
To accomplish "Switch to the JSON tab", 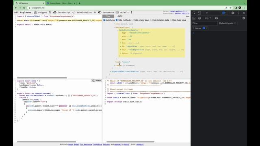I will pyautogui.click(x=120, y=16).
